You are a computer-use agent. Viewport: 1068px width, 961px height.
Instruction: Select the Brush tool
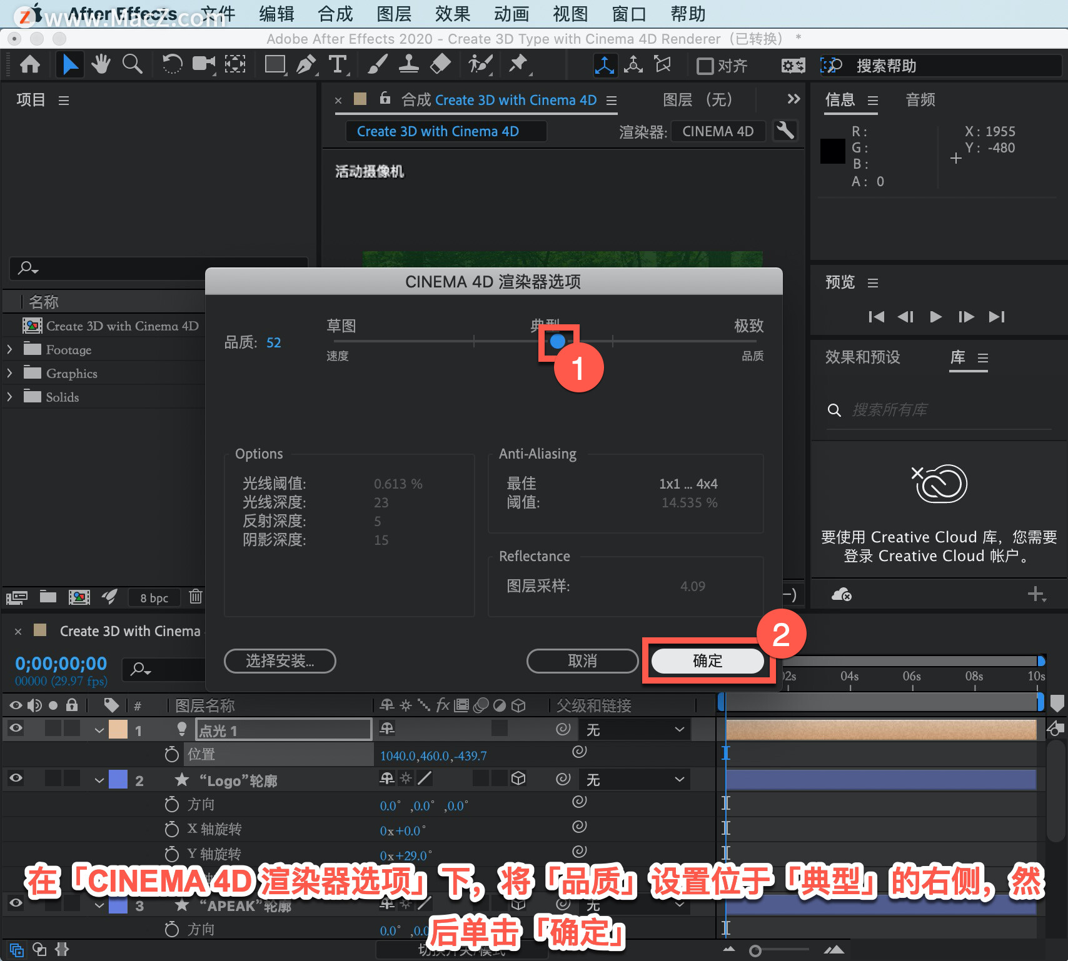(x=377, y=64)
